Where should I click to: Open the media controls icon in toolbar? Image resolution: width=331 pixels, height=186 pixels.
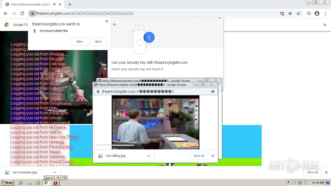(309, 13)
